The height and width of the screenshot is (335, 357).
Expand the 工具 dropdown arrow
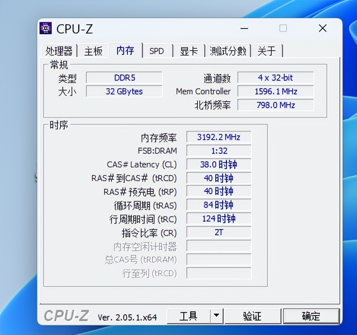pyautogui.click(x=217, y=316)
